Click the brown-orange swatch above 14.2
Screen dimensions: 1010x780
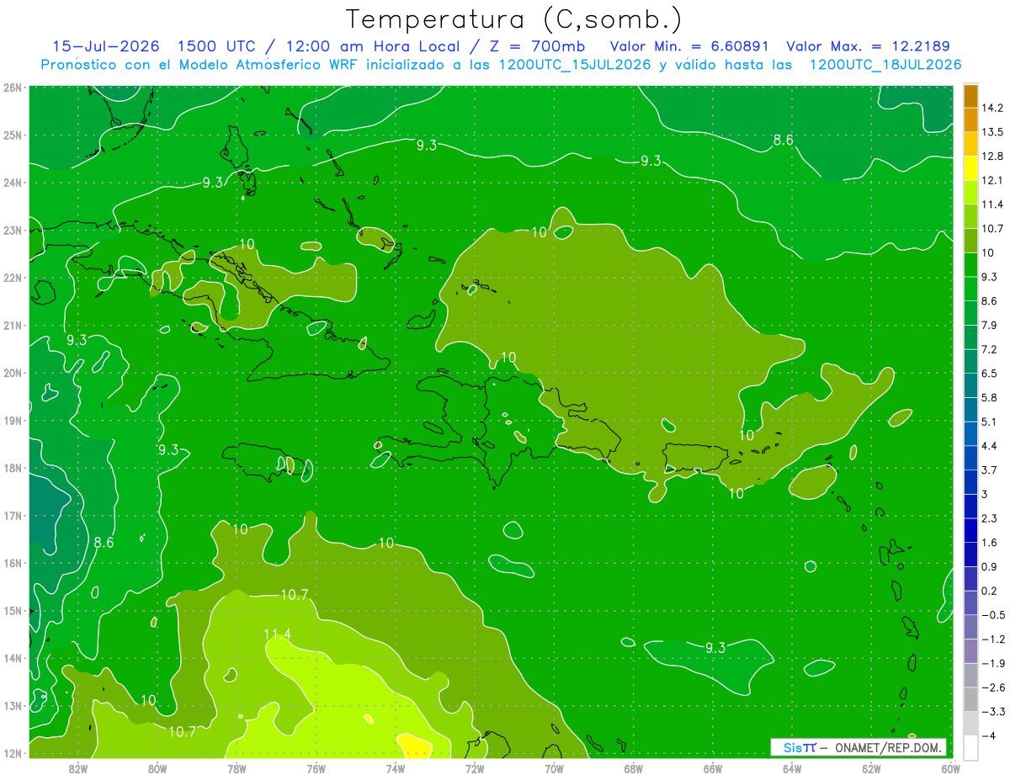(970, 96)
